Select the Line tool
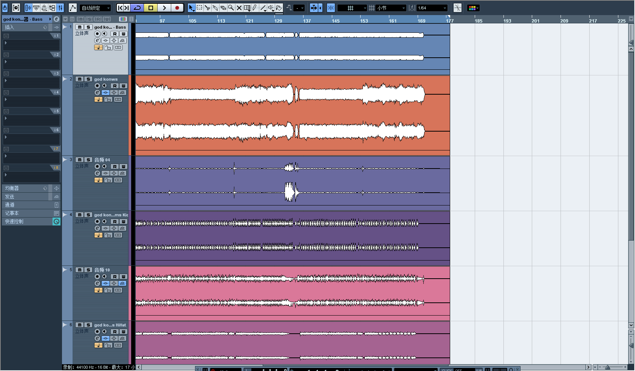 tap(263, 8)
